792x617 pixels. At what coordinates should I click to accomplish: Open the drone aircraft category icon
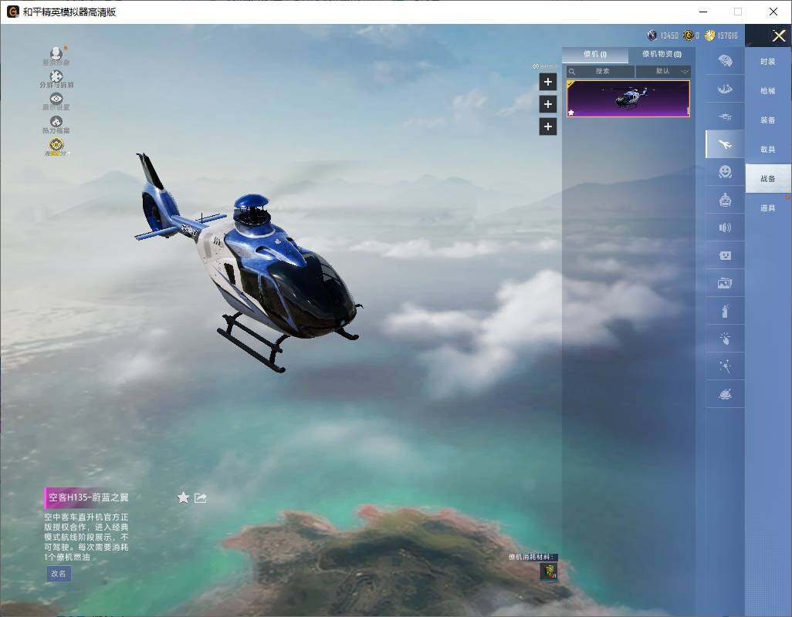click(x=725, y=116)
